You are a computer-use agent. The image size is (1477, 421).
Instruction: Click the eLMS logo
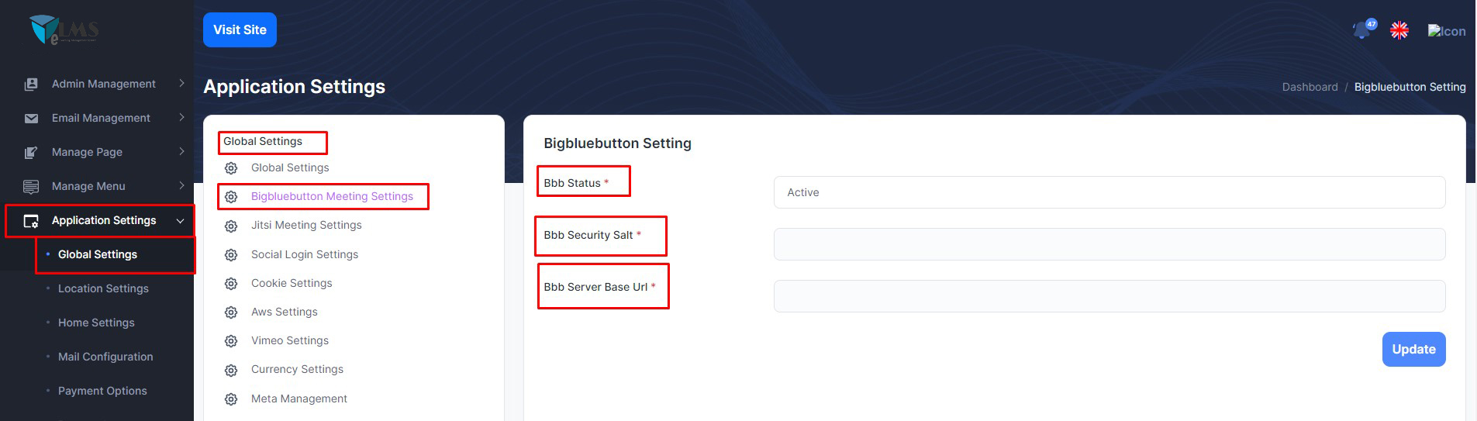coord(64,30)
